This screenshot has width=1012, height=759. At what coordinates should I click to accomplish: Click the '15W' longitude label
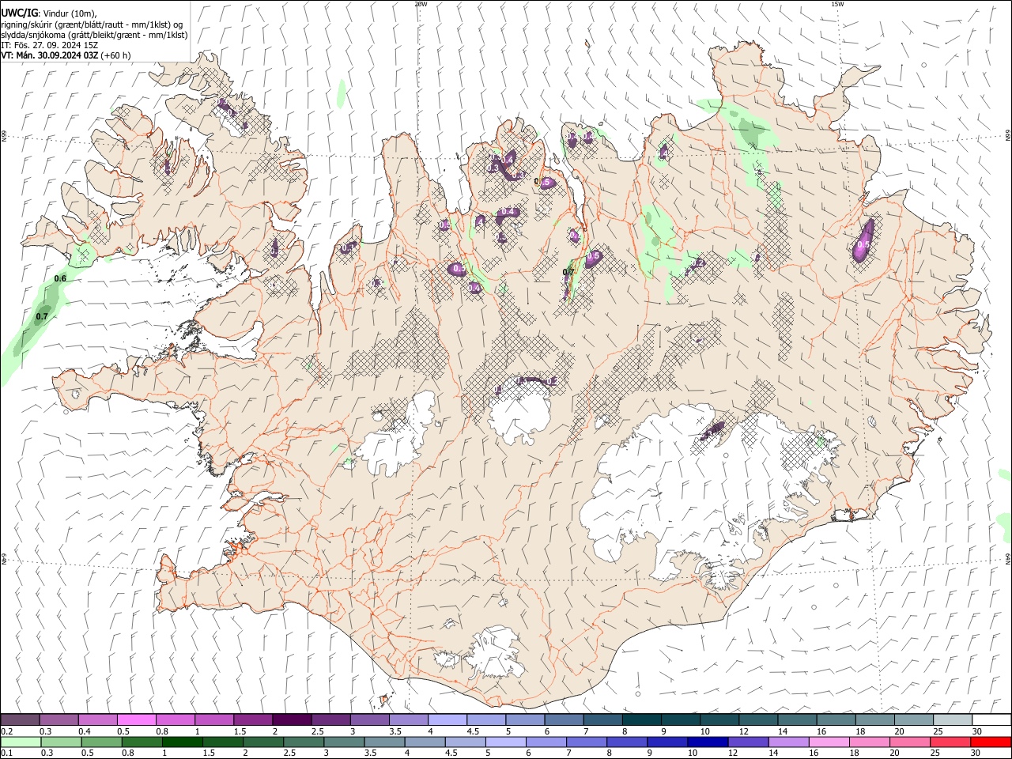pyautogui.click(x=837, y=3)
